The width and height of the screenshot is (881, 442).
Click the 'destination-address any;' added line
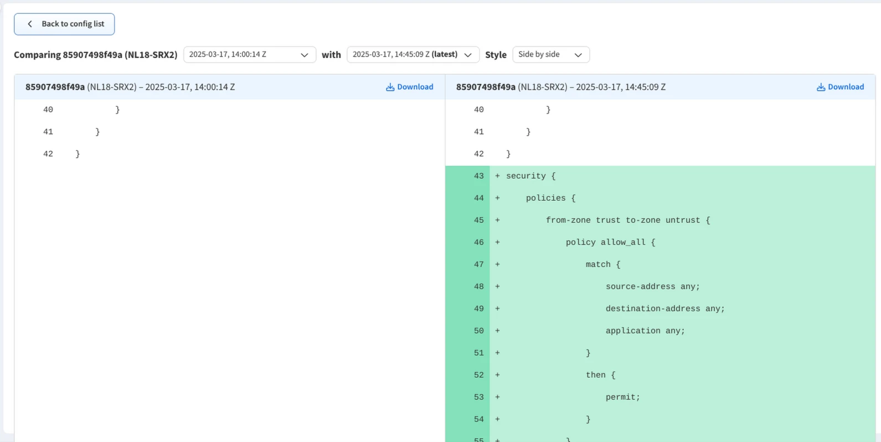click(664, 309)
